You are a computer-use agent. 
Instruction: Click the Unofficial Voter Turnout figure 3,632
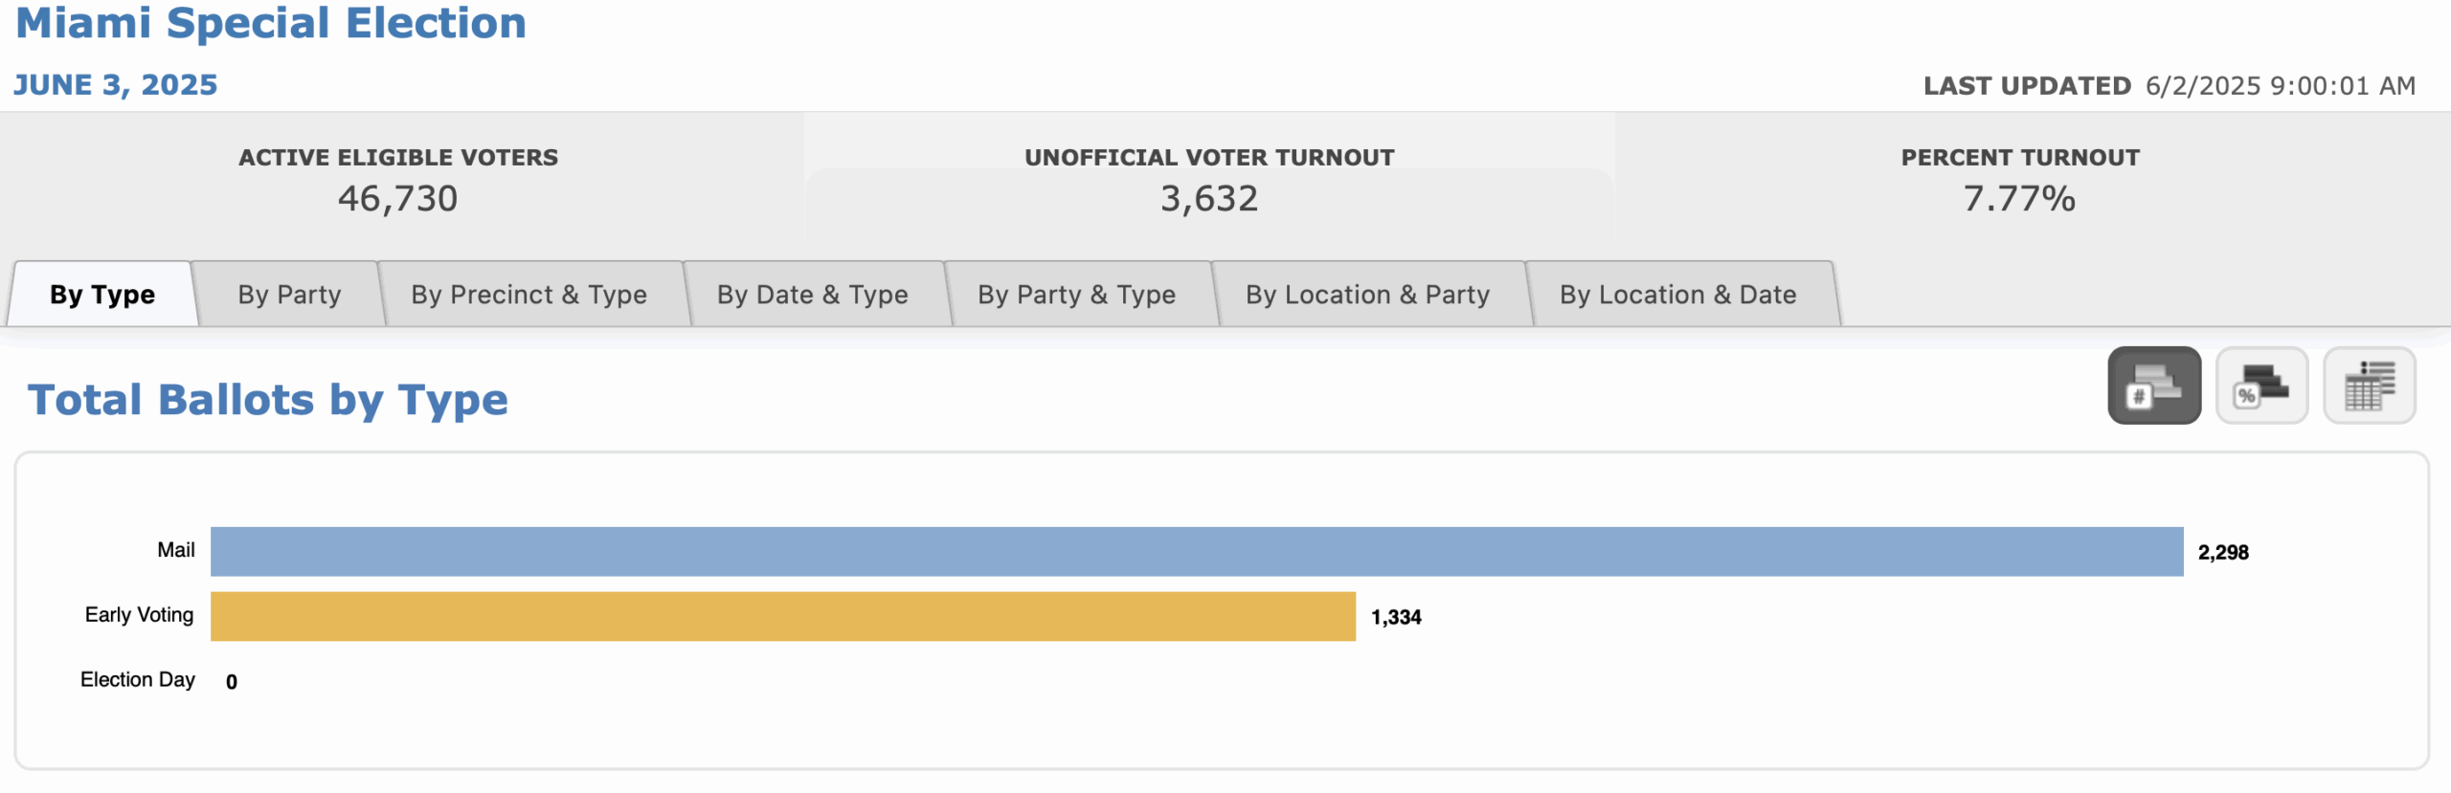[1209, 199]
